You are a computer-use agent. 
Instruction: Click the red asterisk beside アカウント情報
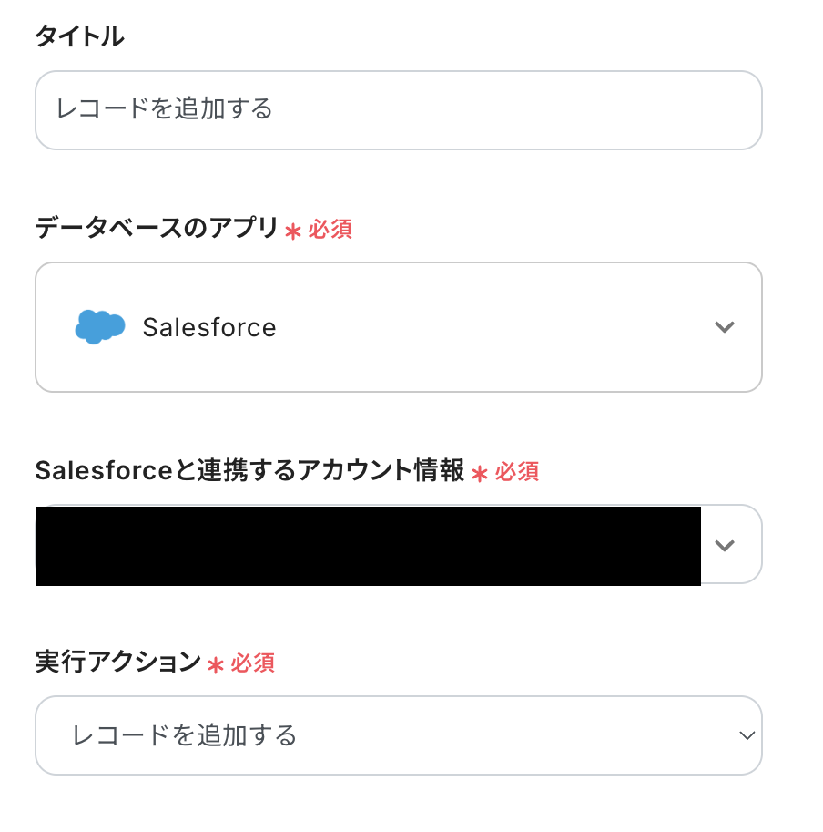click(x=480, y=473)
